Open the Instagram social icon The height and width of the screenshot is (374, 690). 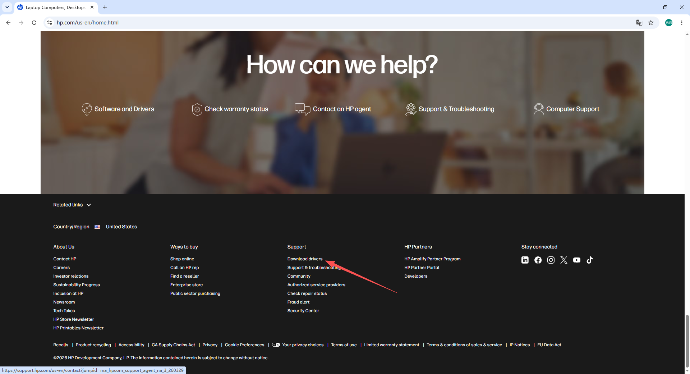[x=551, y=260]
